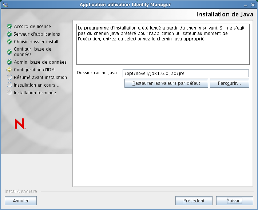Click the Java path description text box
This screenshot has height=210, width=258.
163,44
